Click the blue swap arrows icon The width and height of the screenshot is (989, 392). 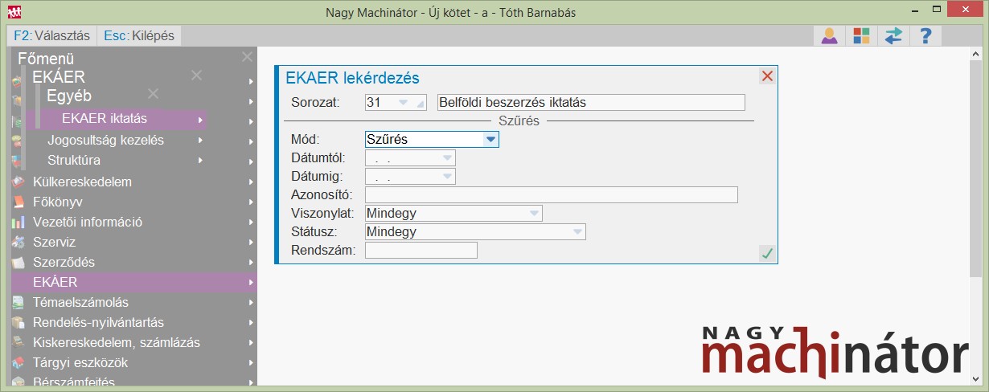click(893, 35)
